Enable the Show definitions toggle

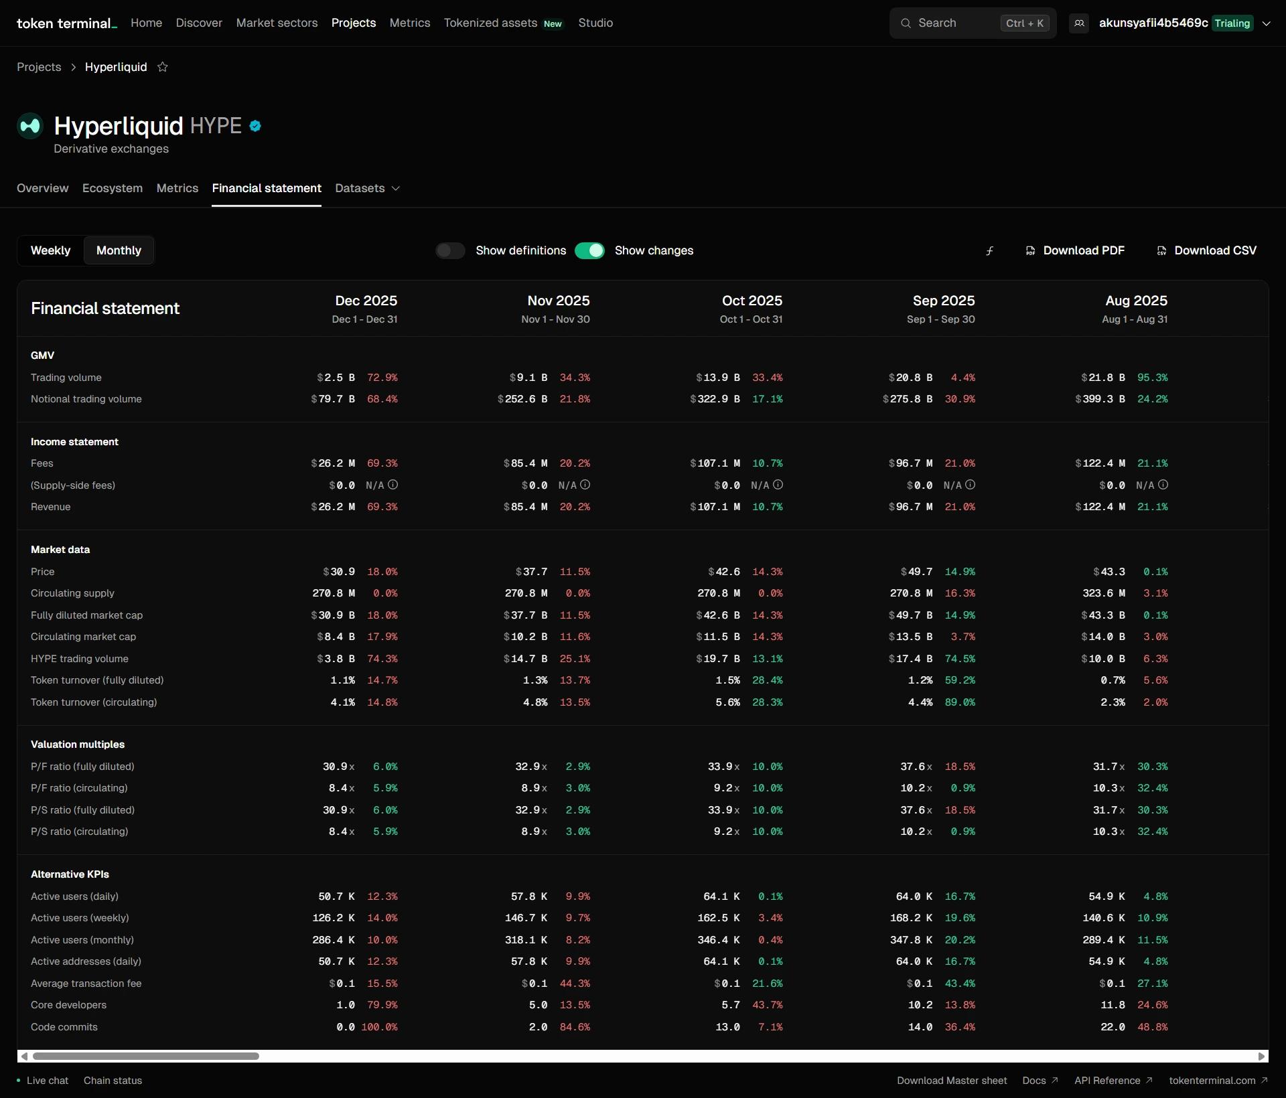click(450, 250)
